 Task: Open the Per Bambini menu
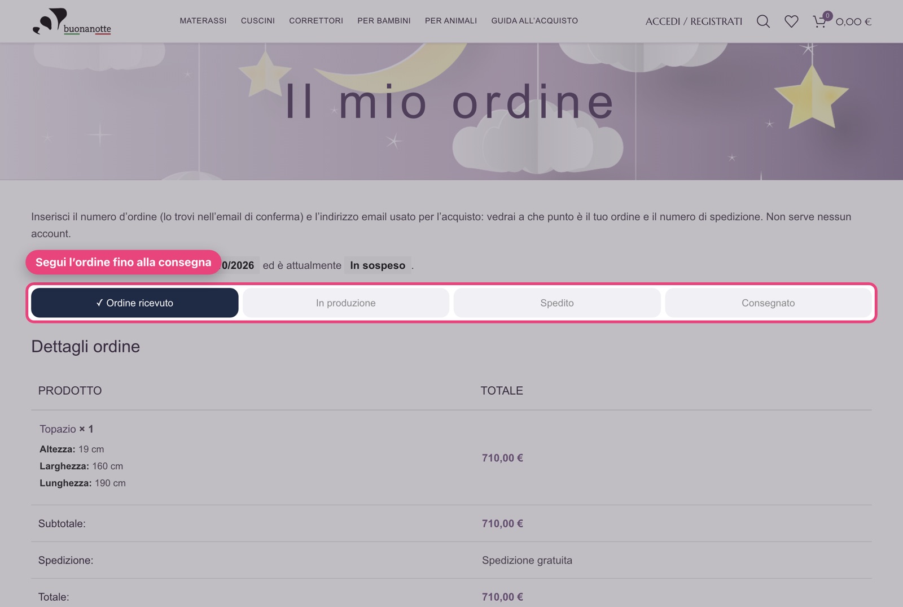[x=384, y=21]
